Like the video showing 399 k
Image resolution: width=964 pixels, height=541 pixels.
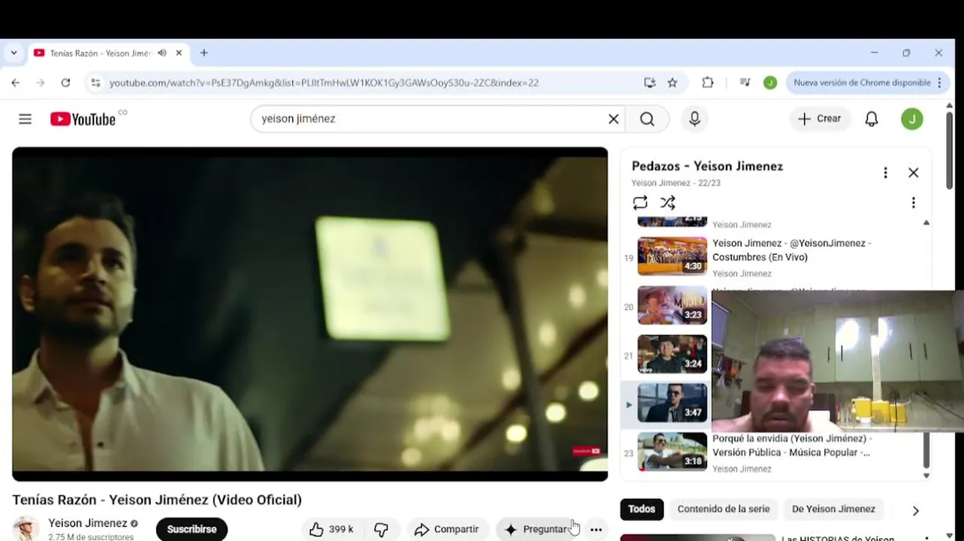tap(332, 530)
